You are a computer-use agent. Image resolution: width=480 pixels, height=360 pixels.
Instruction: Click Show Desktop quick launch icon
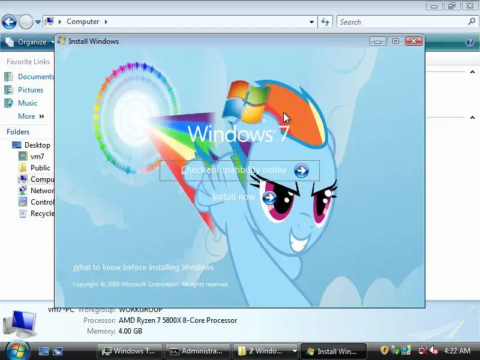tap(43, 351)
